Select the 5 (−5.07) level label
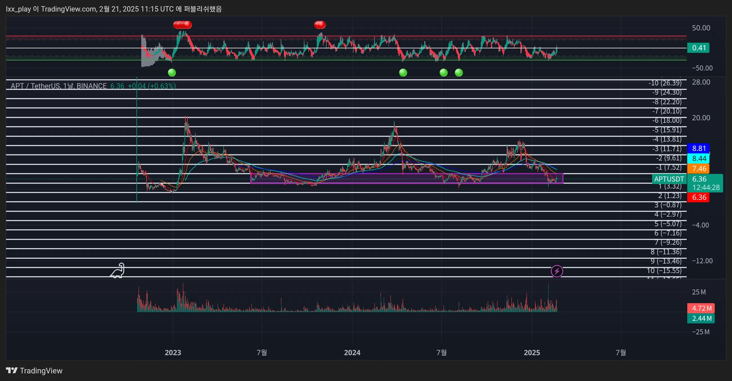 click(x=668, y=224)
